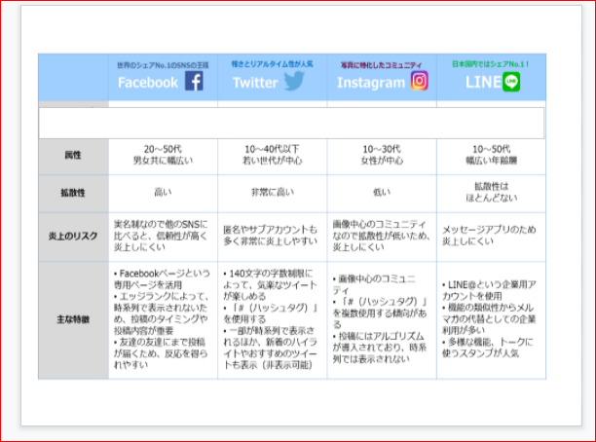Screen dimensions: 596x442
Task: Click cell starting 匿名やサブアカウントも
Action: (x=273, y=237)
